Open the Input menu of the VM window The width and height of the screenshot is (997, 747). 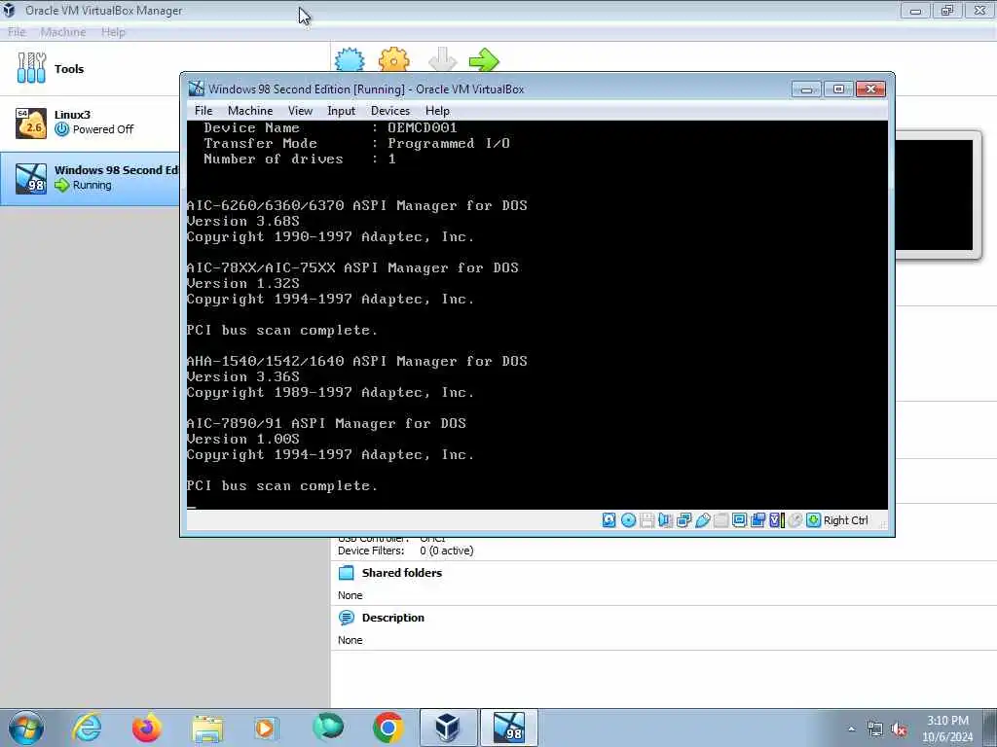click(x=342, y=111)
